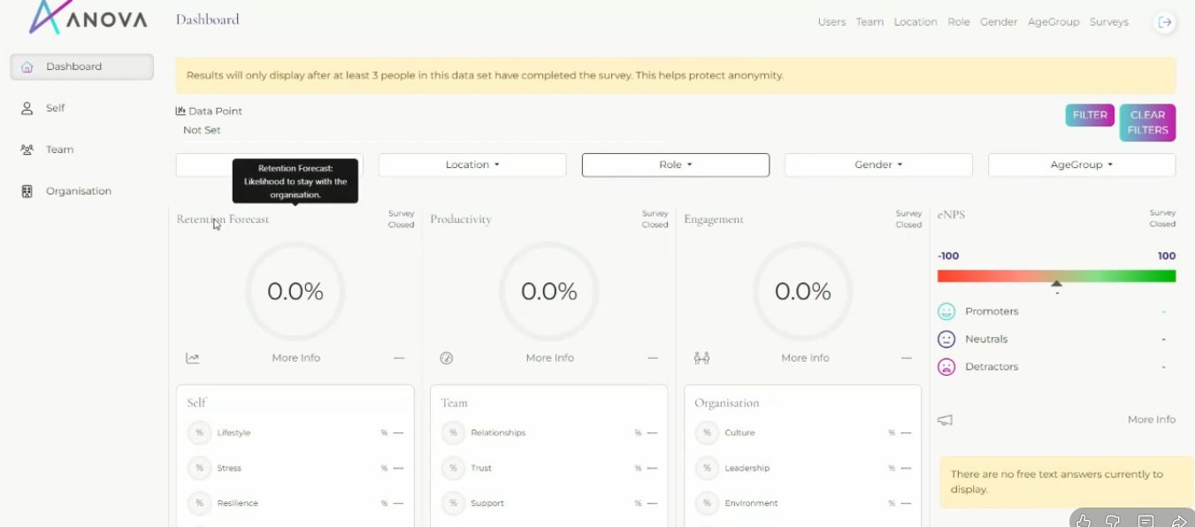
Task: Click the logout arrow icon at top right
Action: point(1165,22)
